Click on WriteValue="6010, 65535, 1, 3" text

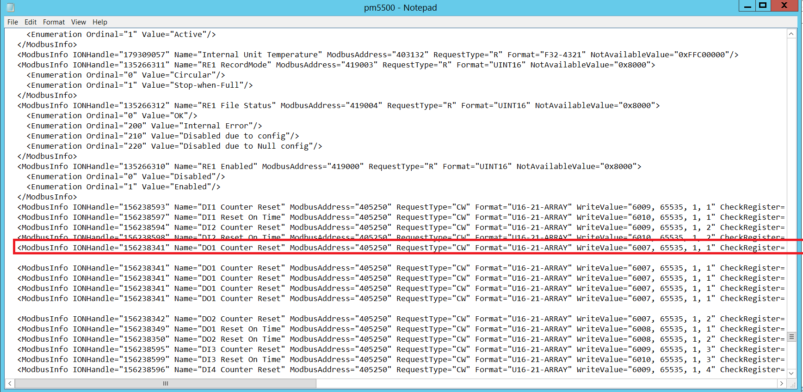click(x=646, y=359)
